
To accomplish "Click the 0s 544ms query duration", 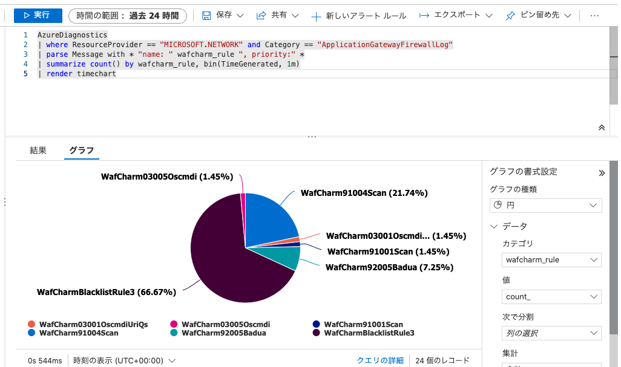I will [45, 361].
